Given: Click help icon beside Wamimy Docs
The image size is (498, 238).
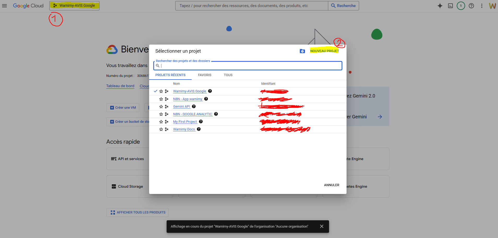Looking at the screenshot, I should (x=199, y=129).
